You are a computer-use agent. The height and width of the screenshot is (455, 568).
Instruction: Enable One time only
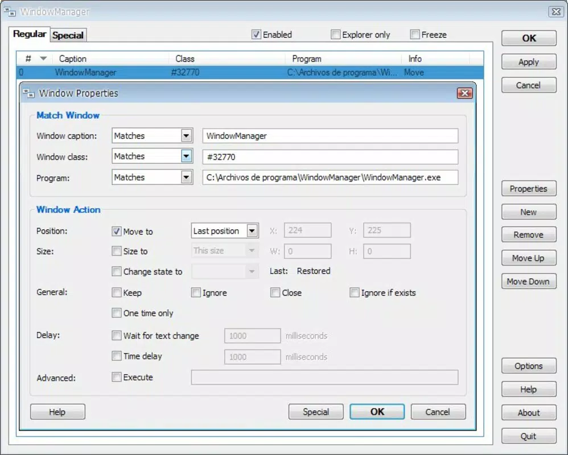tap(116, 313)
